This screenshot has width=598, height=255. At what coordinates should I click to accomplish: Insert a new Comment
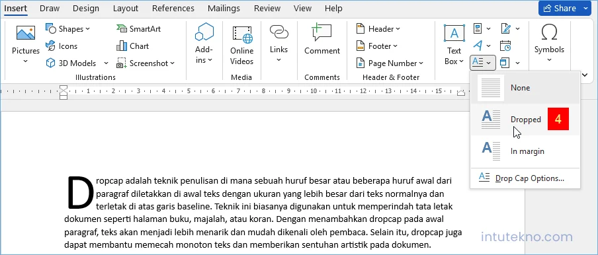click(x=322, y=40)
